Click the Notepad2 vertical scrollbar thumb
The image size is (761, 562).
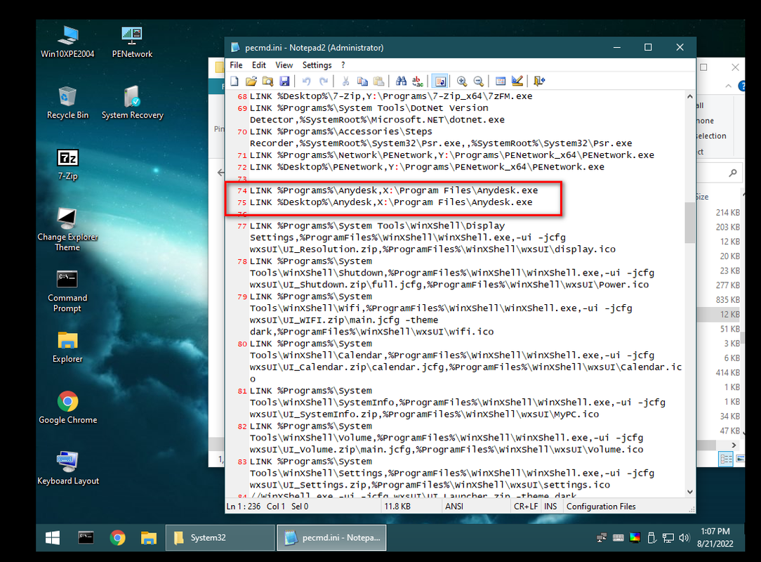click(x=689, y=223)
